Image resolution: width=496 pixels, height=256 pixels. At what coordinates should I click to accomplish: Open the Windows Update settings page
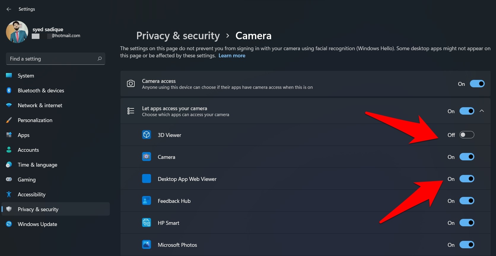tap(37, 224)
